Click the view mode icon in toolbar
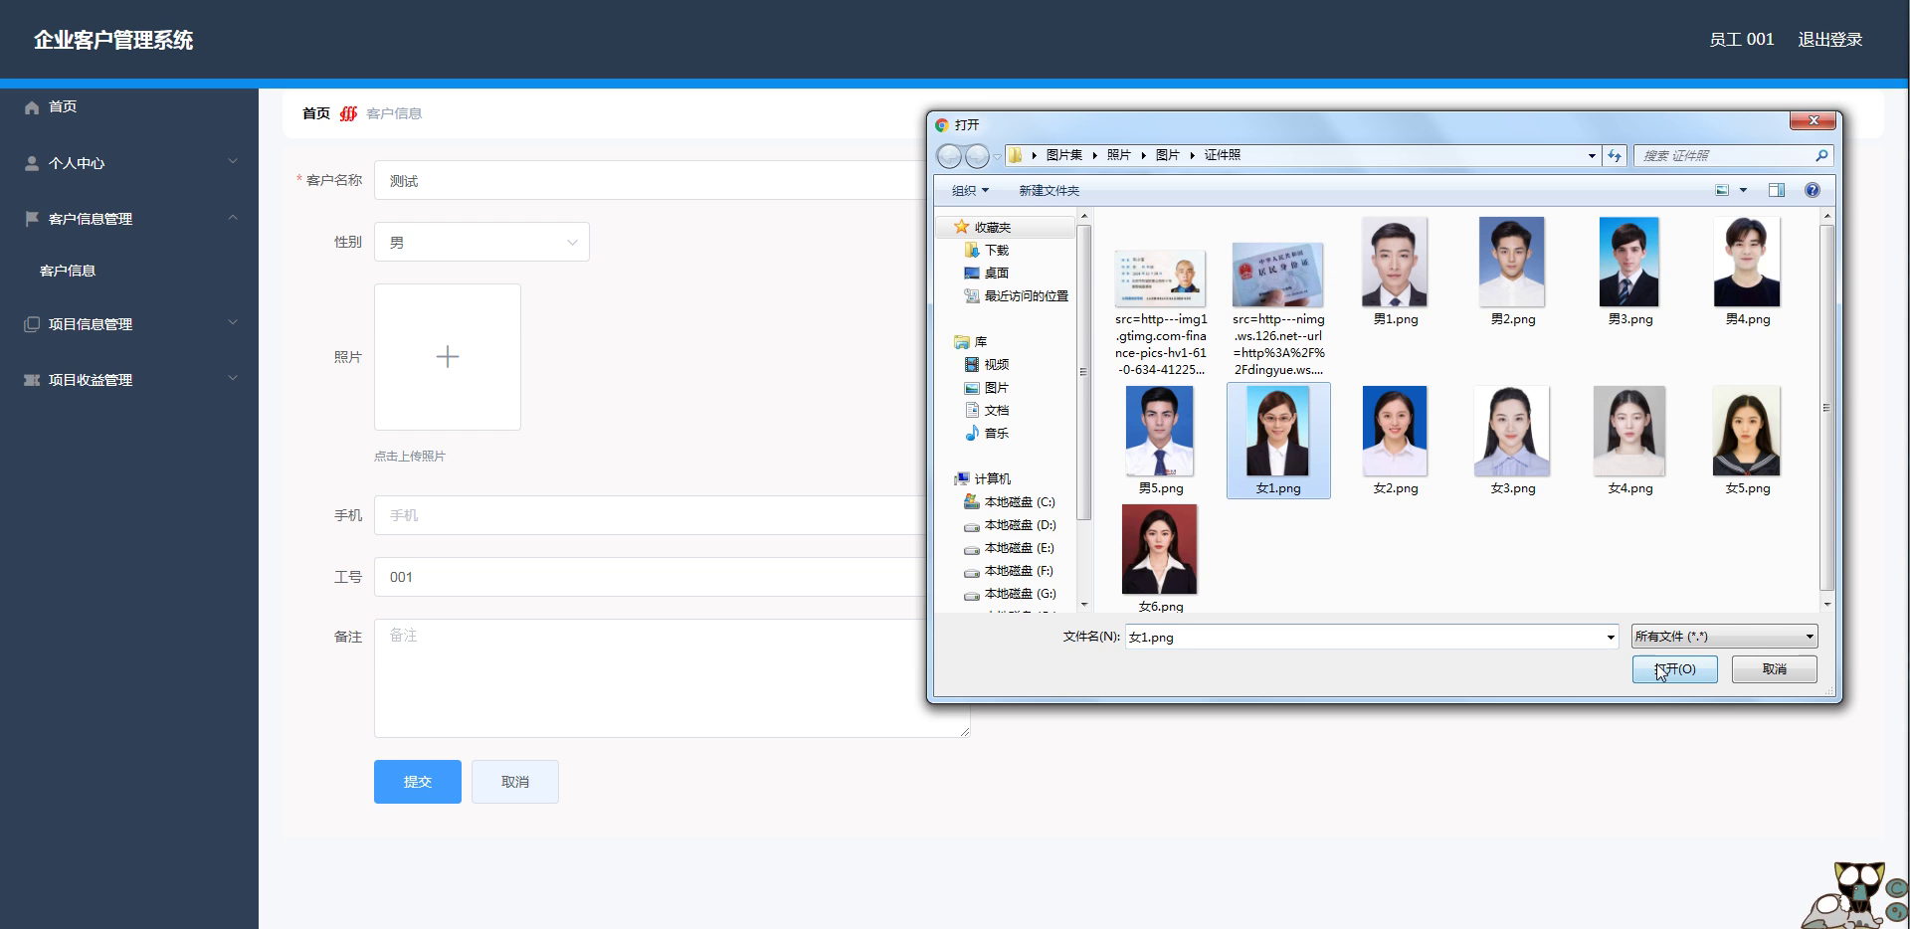 (x=1722, y=190)
